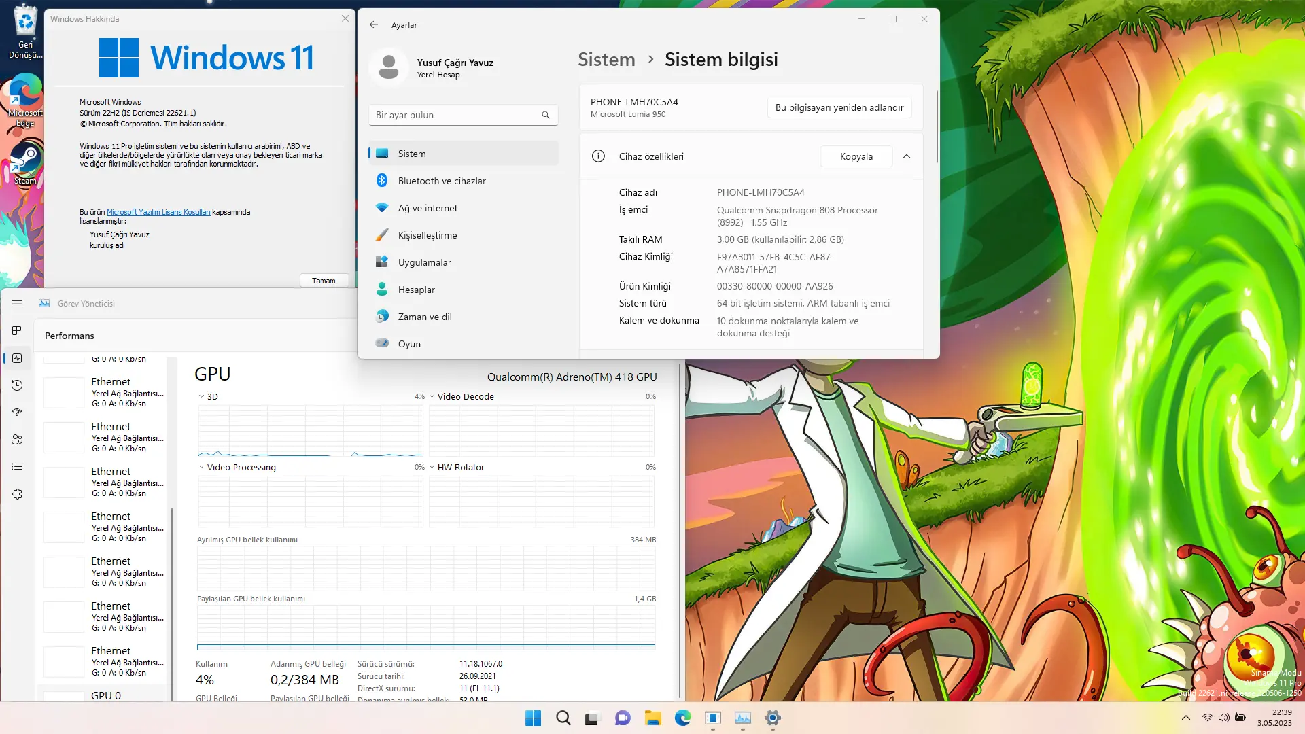Go to Sistem via breadcrumb
The height and width of the screenshot is (734, 1305).
tap(606, 60)
